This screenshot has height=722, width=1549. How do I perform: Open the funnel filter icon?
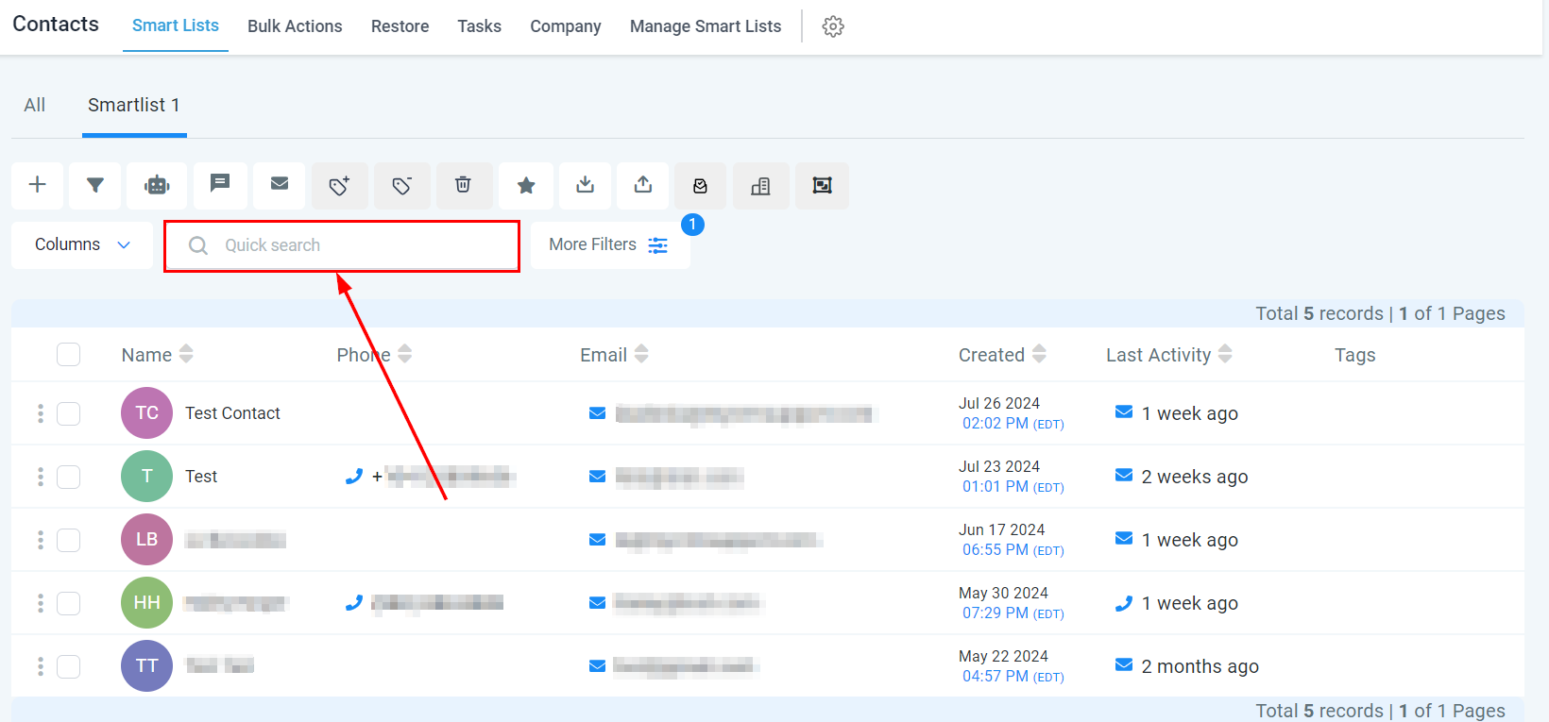tap(95, 185)
